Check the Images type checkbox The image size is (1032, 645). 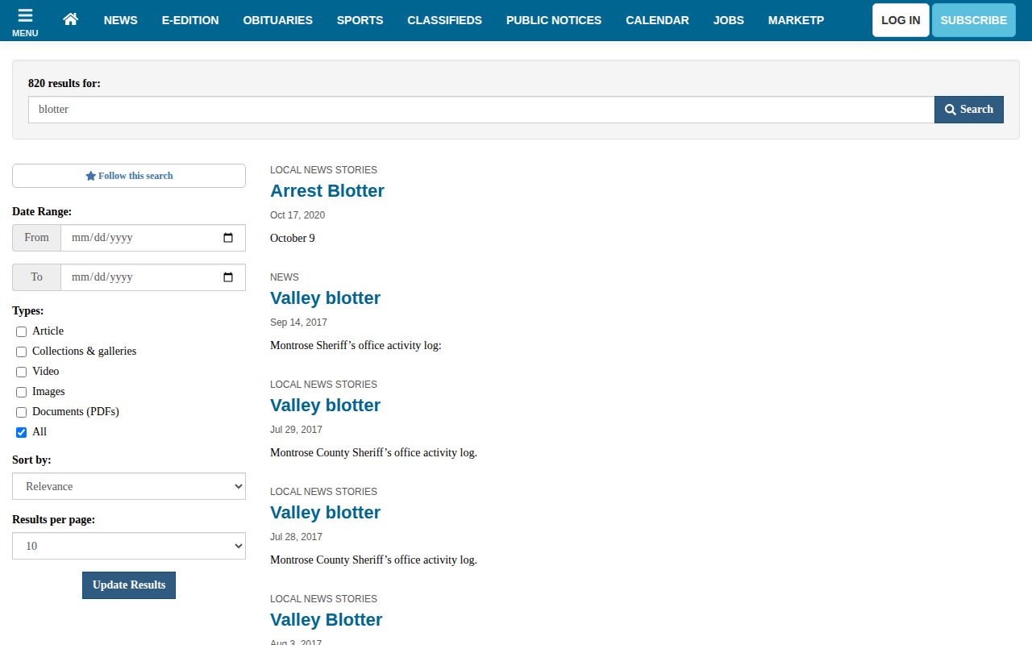(22, 392)
